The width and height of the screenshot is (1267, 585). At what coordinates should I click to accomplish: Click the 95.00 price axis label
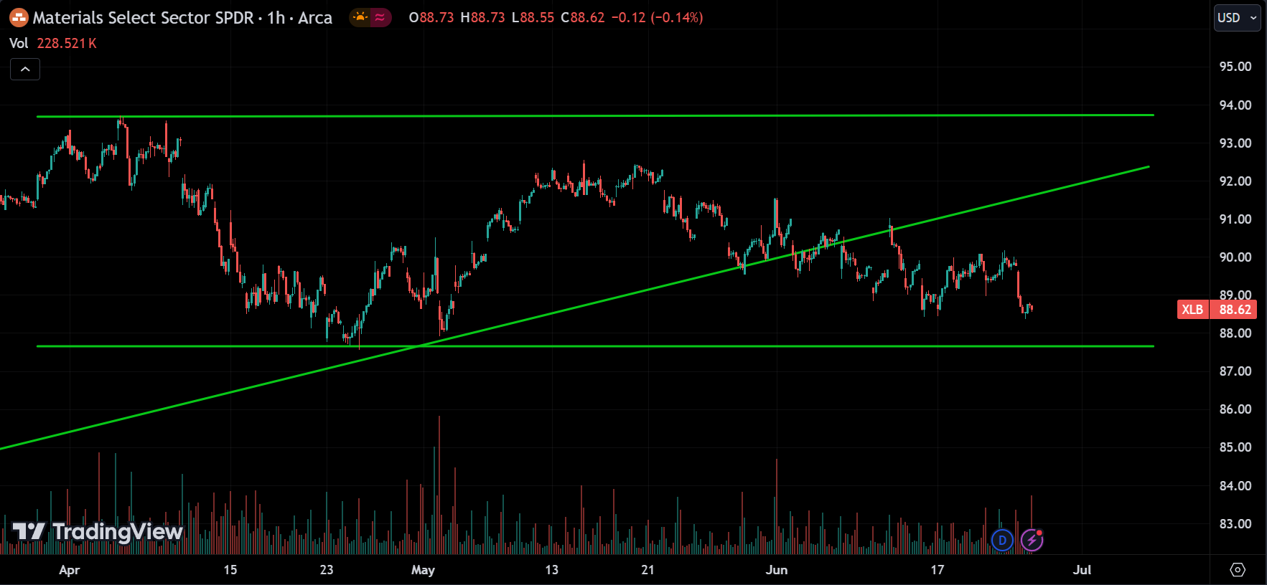[1235, 67]
